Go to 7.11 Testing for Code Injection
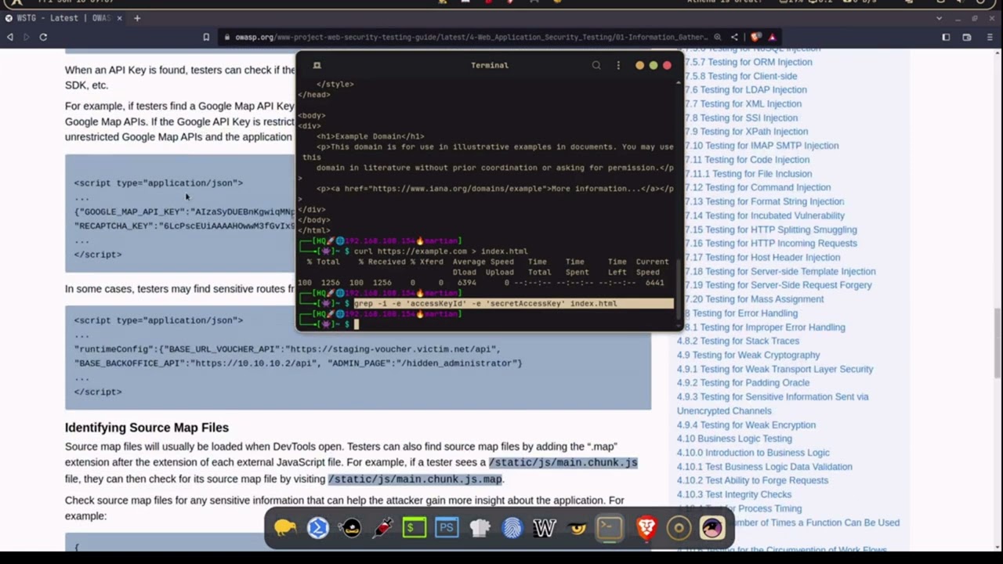Screen dimensions: 1003x564 pos(747,160)
